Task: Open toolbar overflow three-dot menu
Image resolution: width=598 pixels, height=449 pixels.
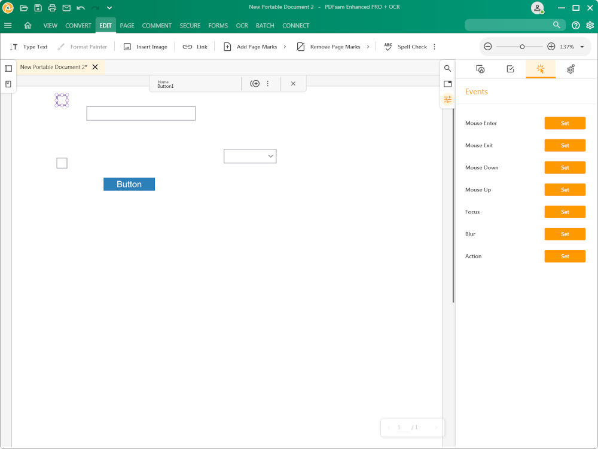Action: [x=434, y=47]
